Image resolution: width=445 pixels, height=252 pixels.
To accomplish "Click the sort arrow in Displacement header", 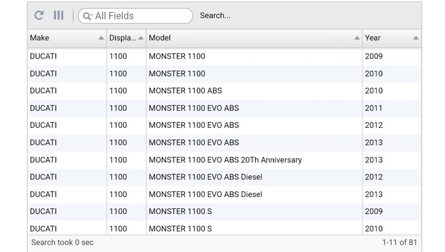I will pyautogui.click(x=141, y=38).
